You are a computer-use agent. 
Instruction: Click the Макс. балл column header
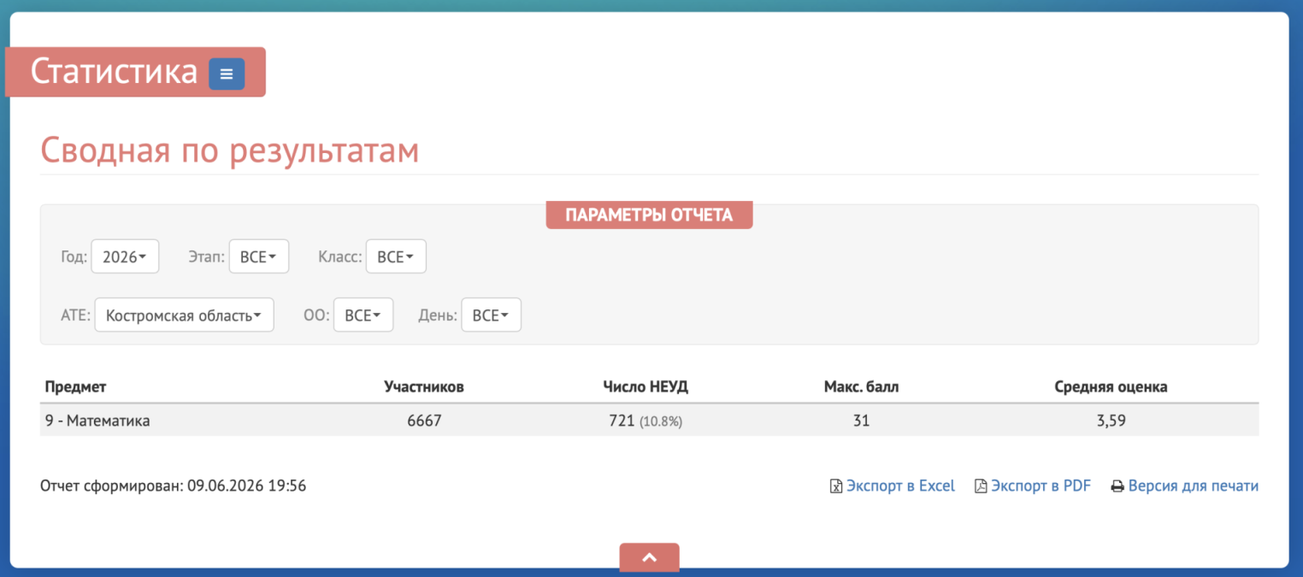(861, 386)
